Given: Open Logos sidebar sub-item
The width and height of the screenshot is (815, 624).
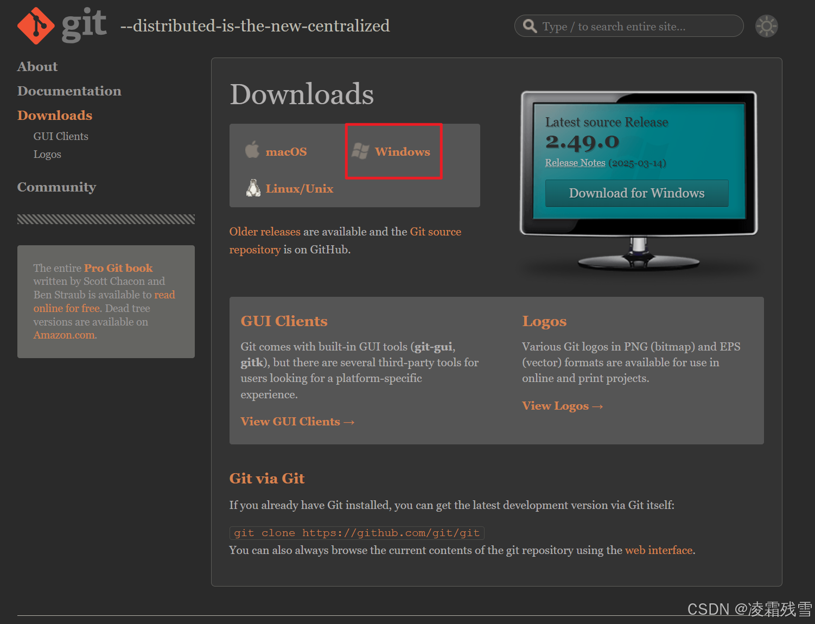Looking at the screenshot, I should click(47, 155).
